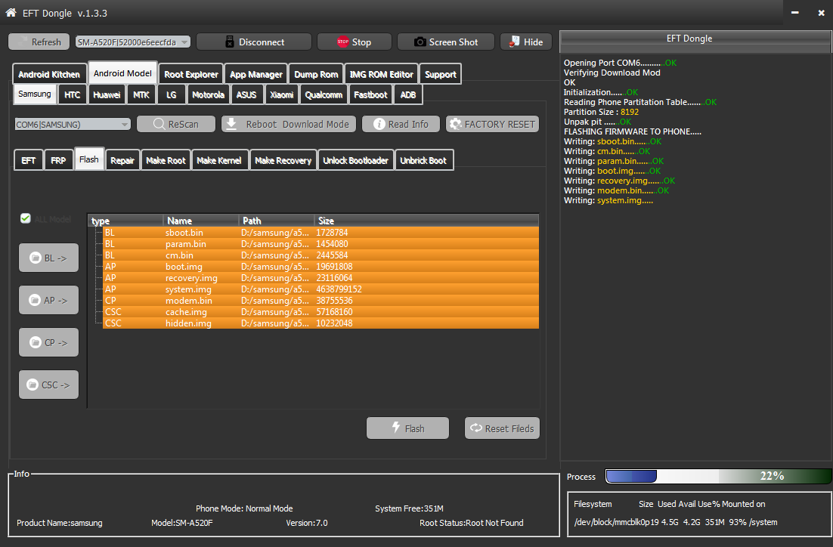Image resolution: width=833 pixels, height=547 pixels.
Task: Open the IMG ROM Editor tab
Action: [x=381, y=74]
